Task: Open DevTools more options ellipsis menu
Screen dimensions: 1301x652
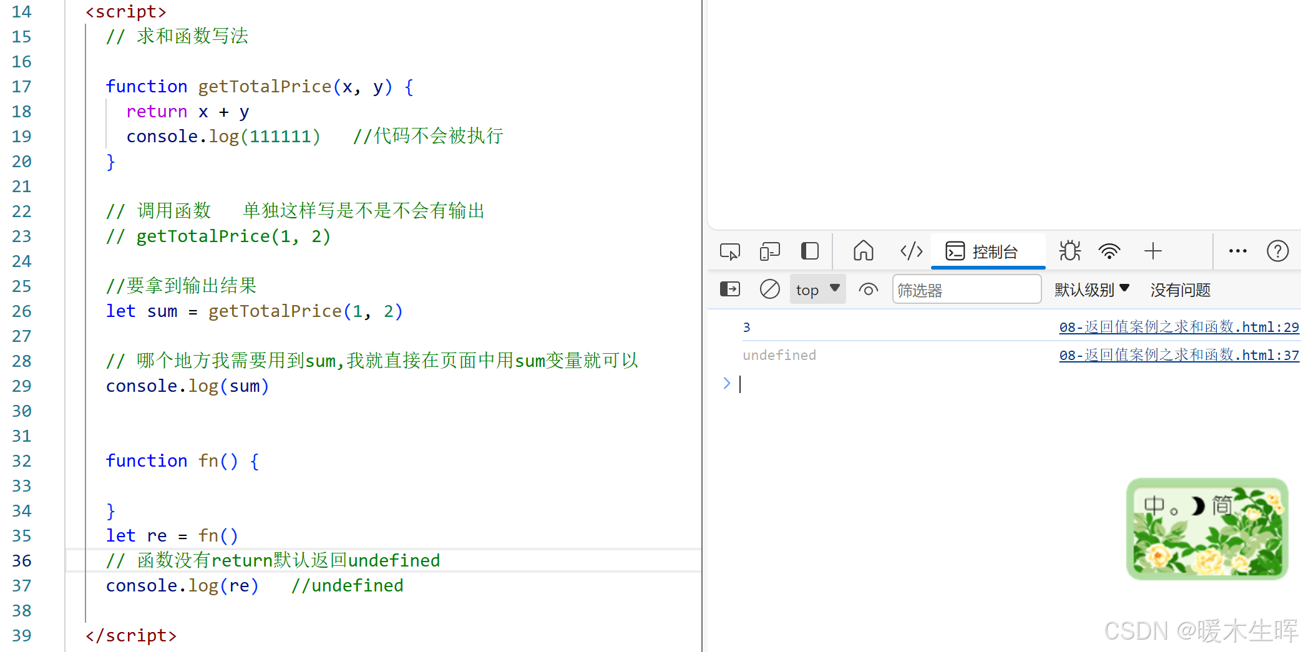Action: click(1237, 251)
